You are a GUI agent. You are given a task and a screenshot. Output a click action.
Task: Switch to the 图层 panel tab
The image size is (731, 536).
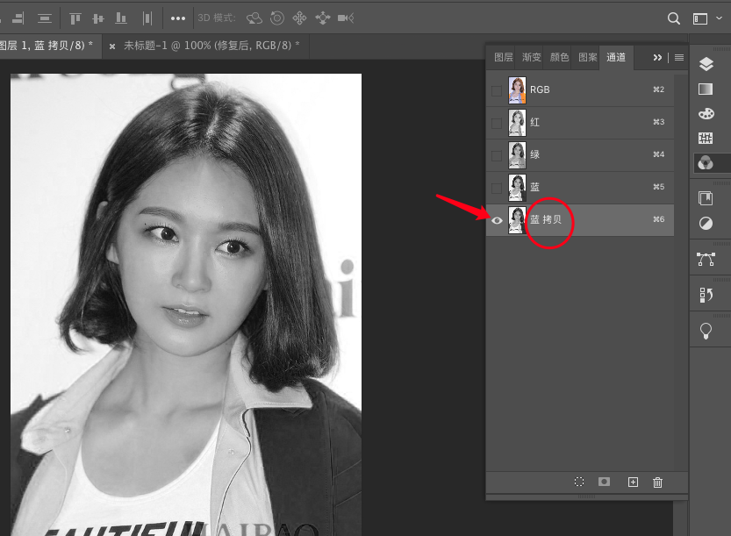pyautogui.click(x=504, y=58)
